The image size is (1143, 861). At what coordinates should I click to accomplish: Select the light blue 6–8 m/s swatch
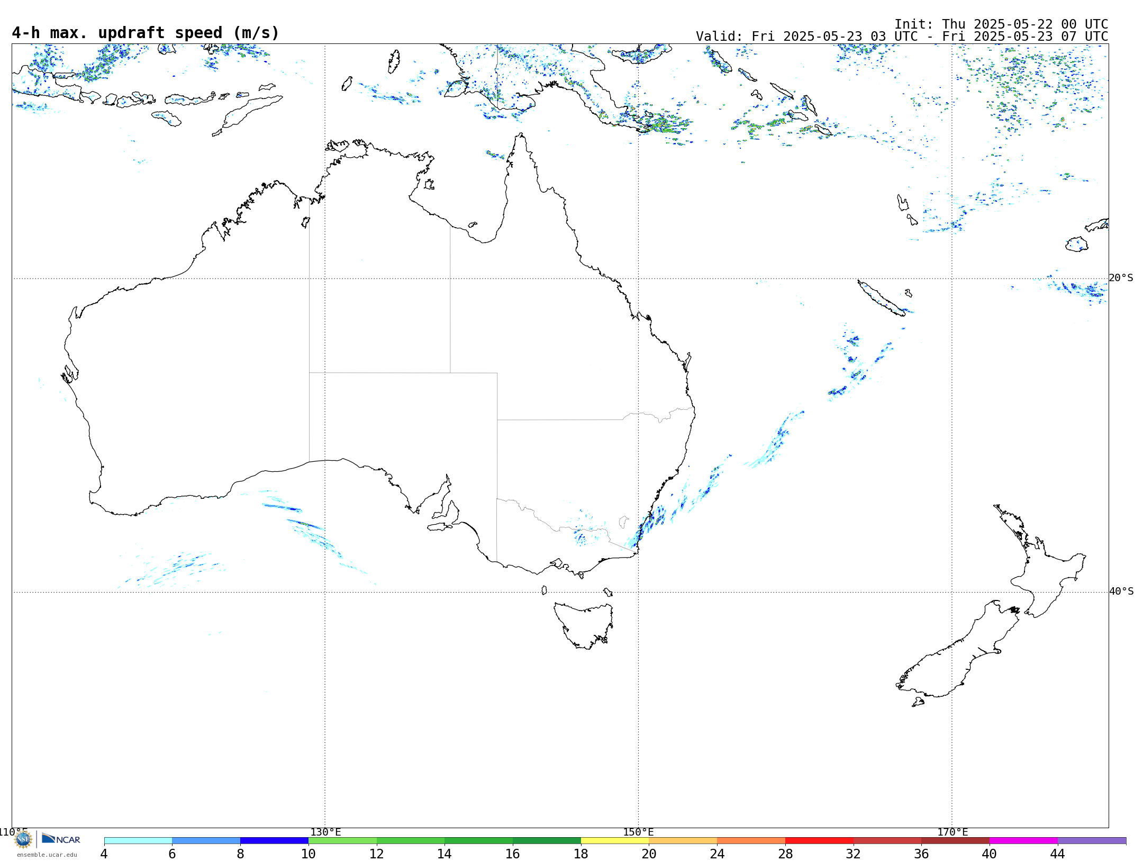[x=206, y=841]
